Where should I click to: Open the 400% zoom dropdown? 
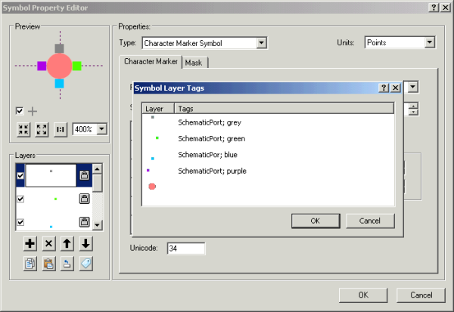click(x=101, y=129)
